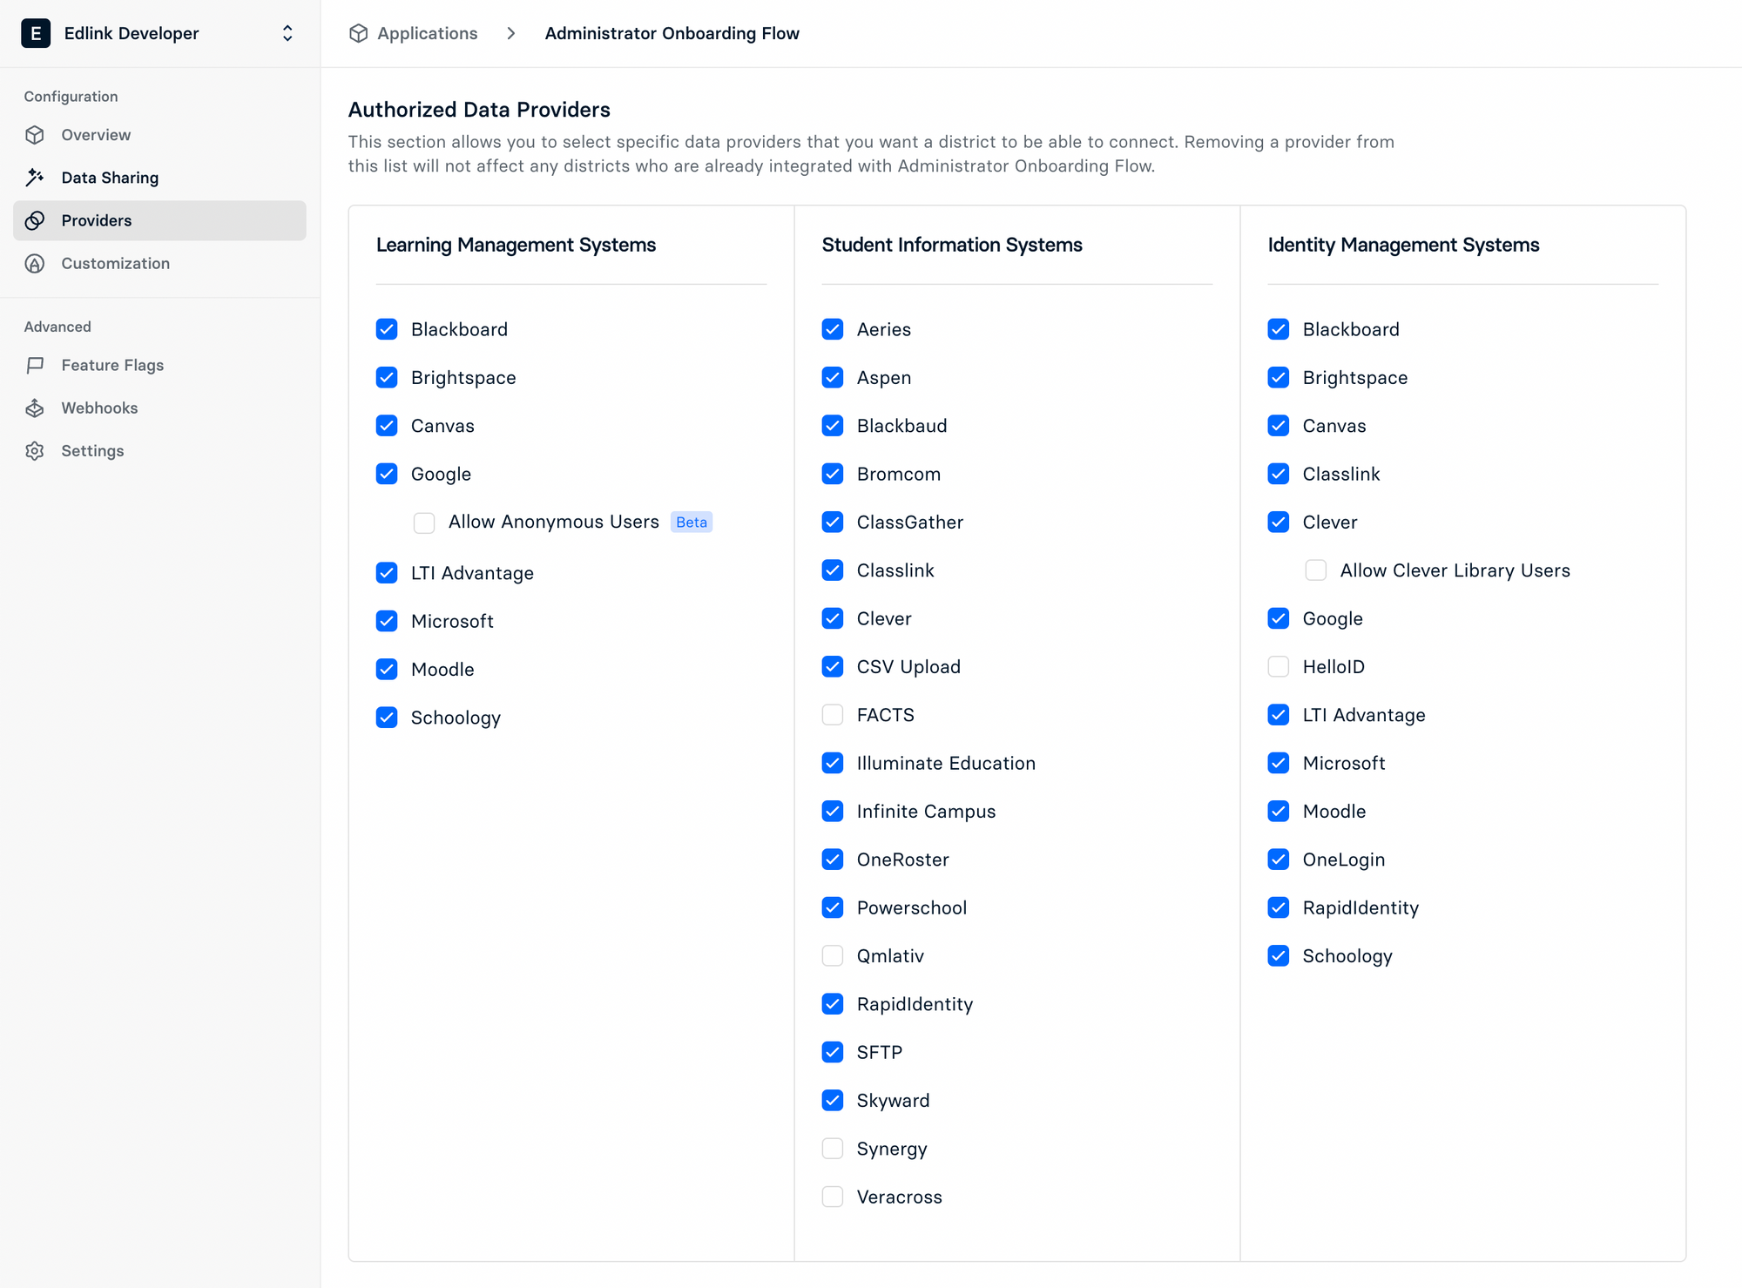Uncheck the Skyward provider

[x=833, y=1100]
